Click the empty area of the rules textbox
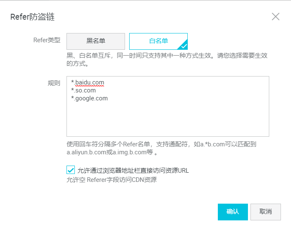The height and width of the screenshot is (230, 291). 167,119
